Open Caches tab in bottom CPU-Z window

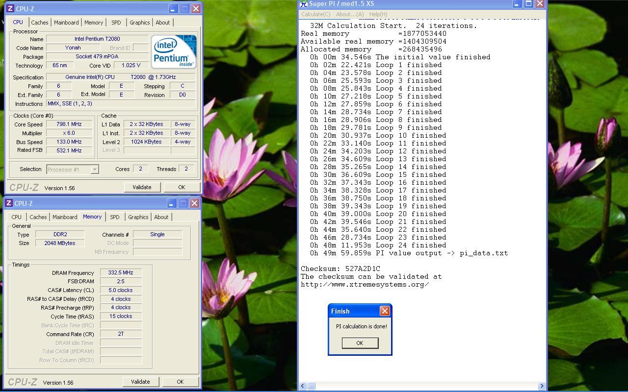coord(38,217)
